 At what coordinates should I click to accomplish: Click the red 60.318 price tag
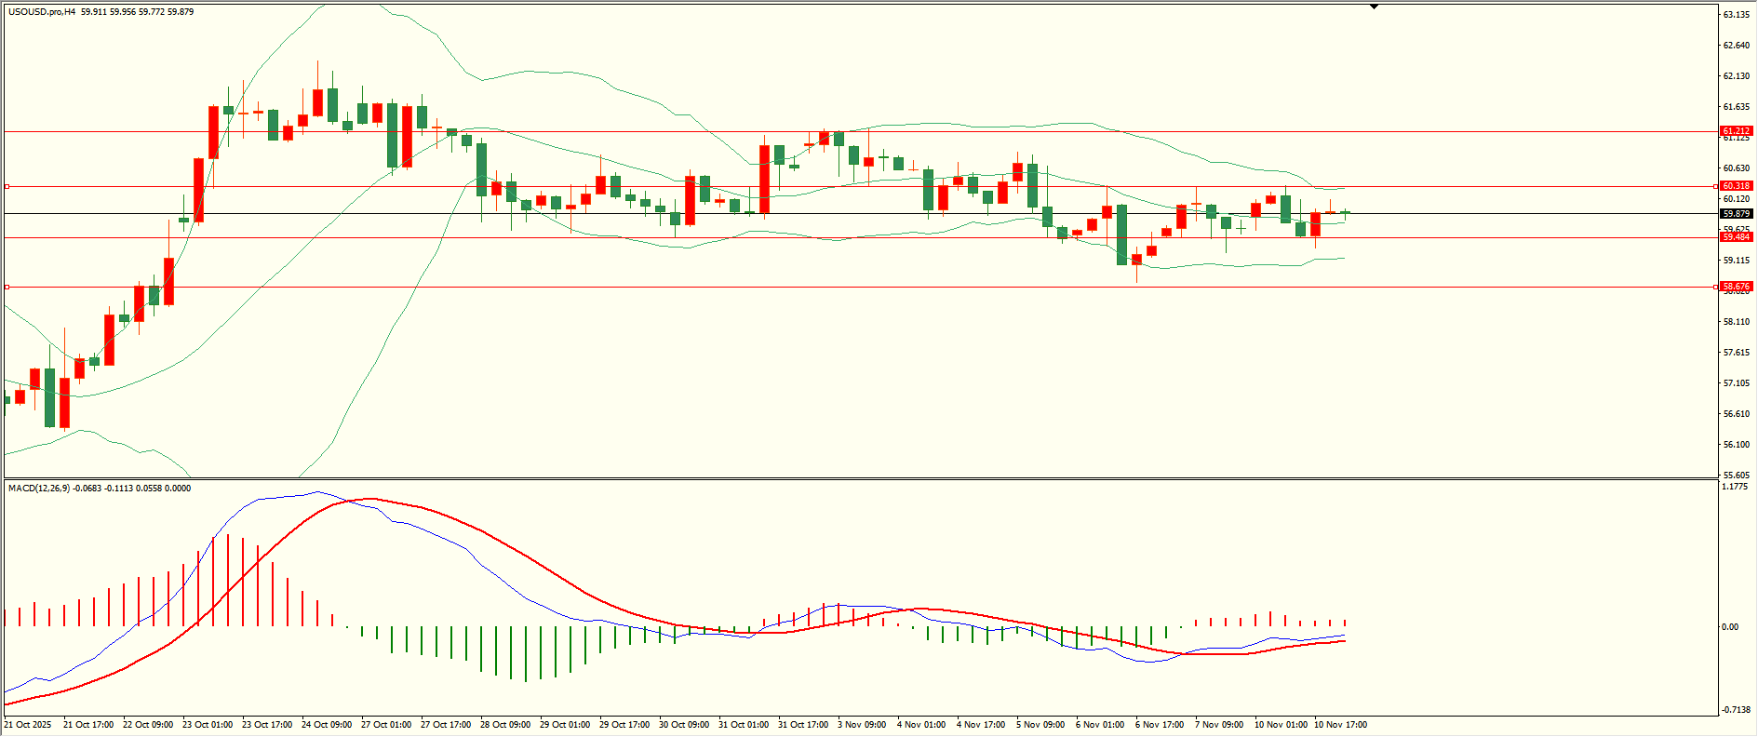[x=1736, y=186]
